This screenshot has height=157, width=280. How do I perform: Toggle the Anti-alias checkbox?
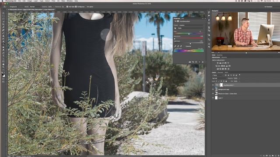click(67, 7)
